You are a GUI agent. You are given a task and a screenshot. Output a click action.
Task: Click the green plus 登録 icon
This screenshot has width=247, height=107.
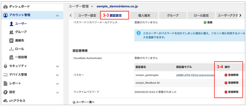click(x=205, y=23)
